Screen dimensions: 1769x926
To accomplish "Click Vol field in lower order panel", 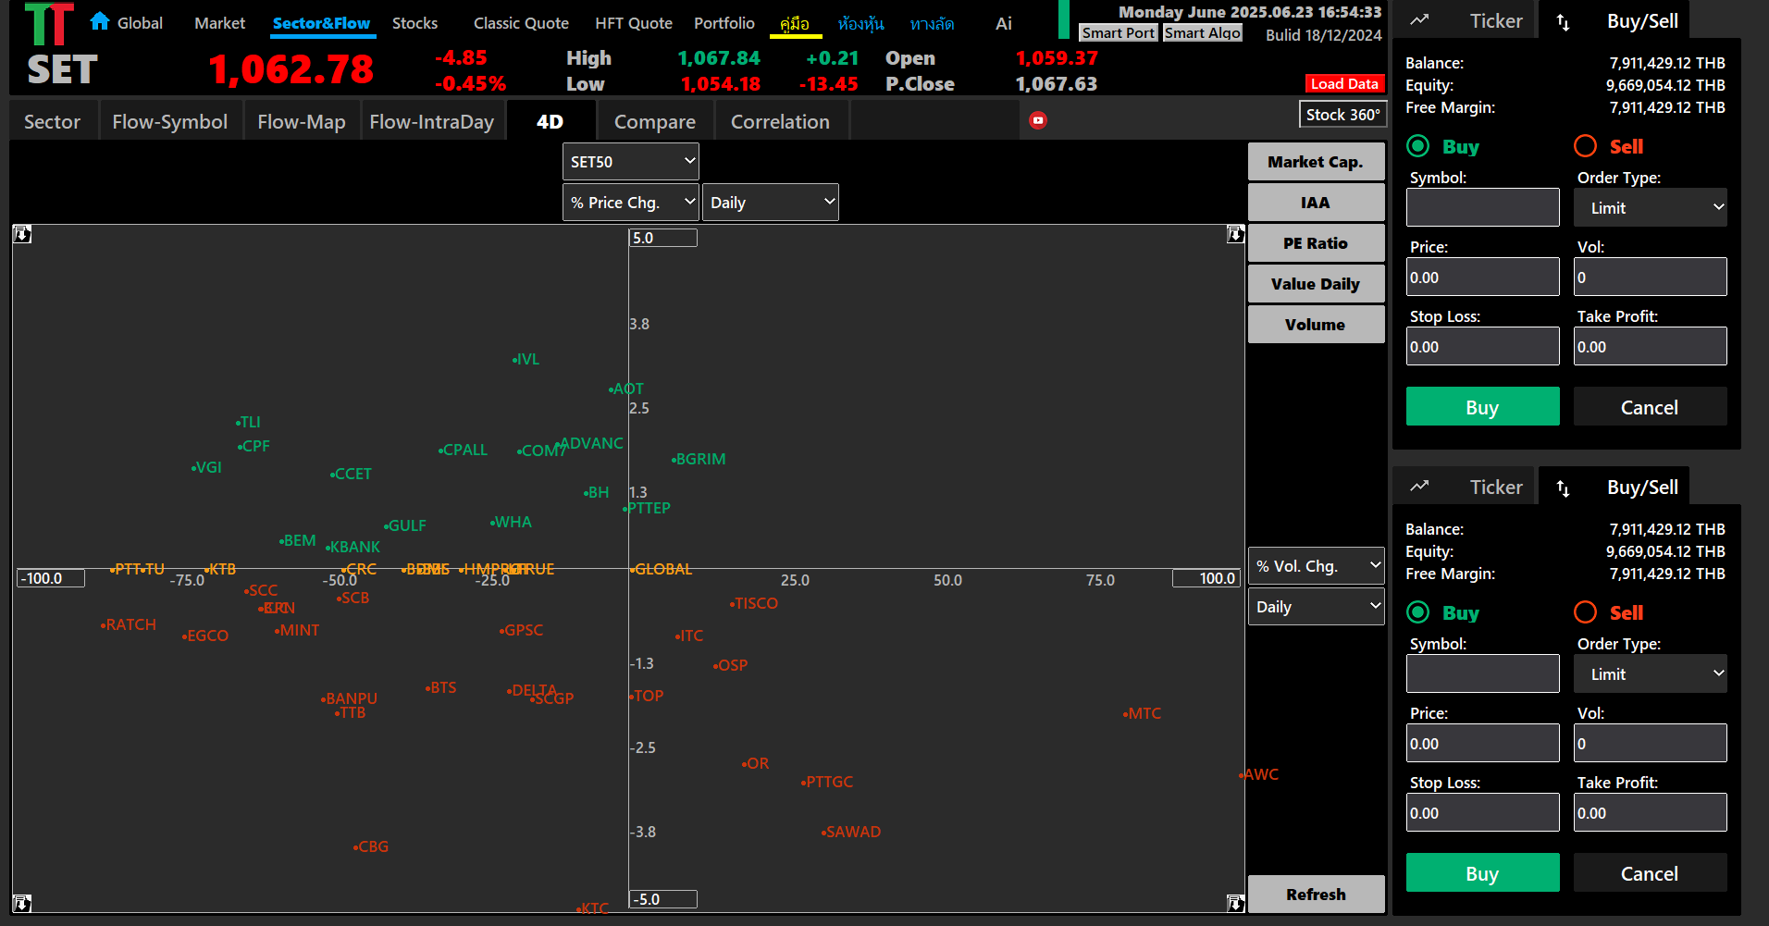I will (x=1651, y=744).
